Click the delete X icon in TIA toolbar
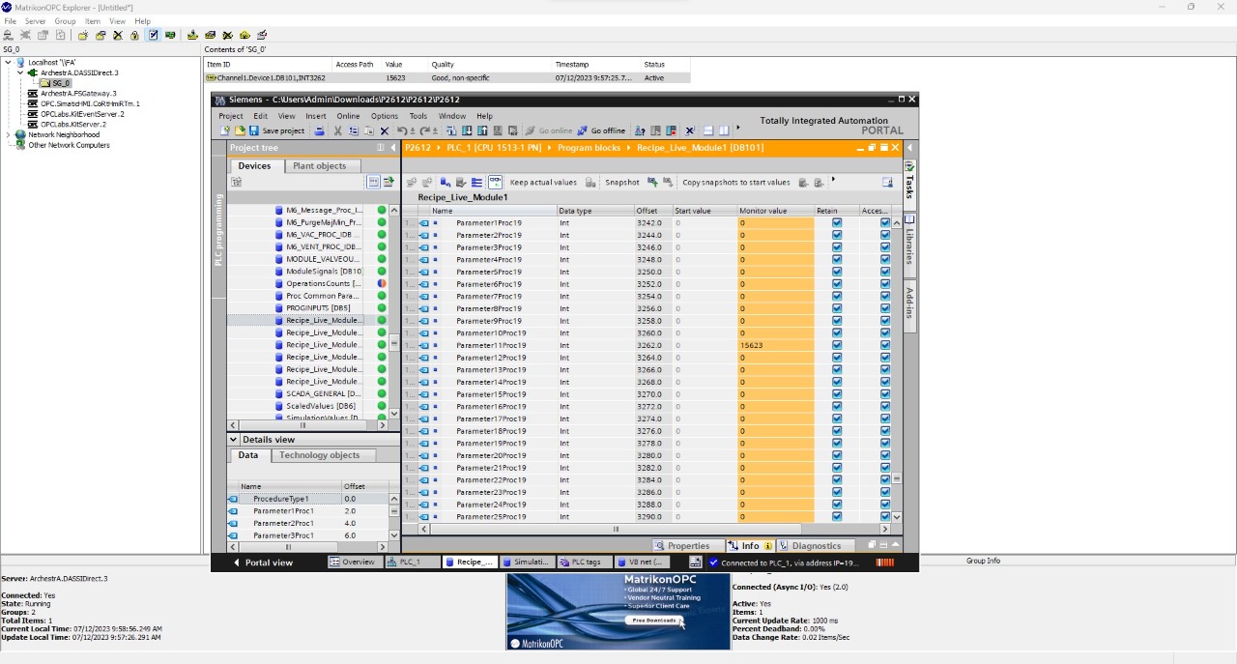Screen dimensions: 1237x664 point(384,130)
